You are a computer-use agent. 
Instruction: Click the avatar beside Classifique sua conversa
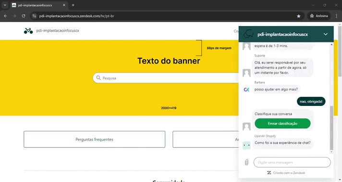point(246,127)
